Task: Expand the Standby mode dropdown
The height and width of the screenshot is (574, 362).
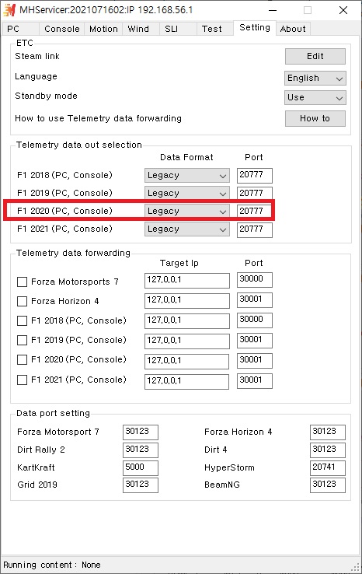Action: (x=315, y=98)
